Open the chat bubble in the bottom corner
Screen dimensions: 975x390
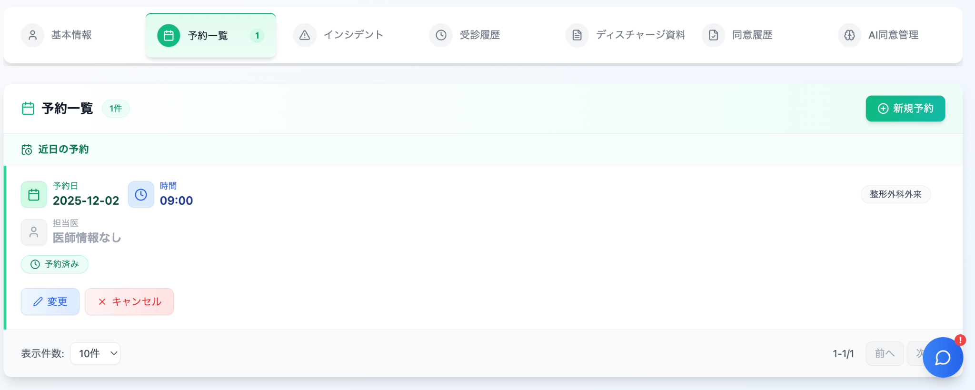tap(943, 358)
